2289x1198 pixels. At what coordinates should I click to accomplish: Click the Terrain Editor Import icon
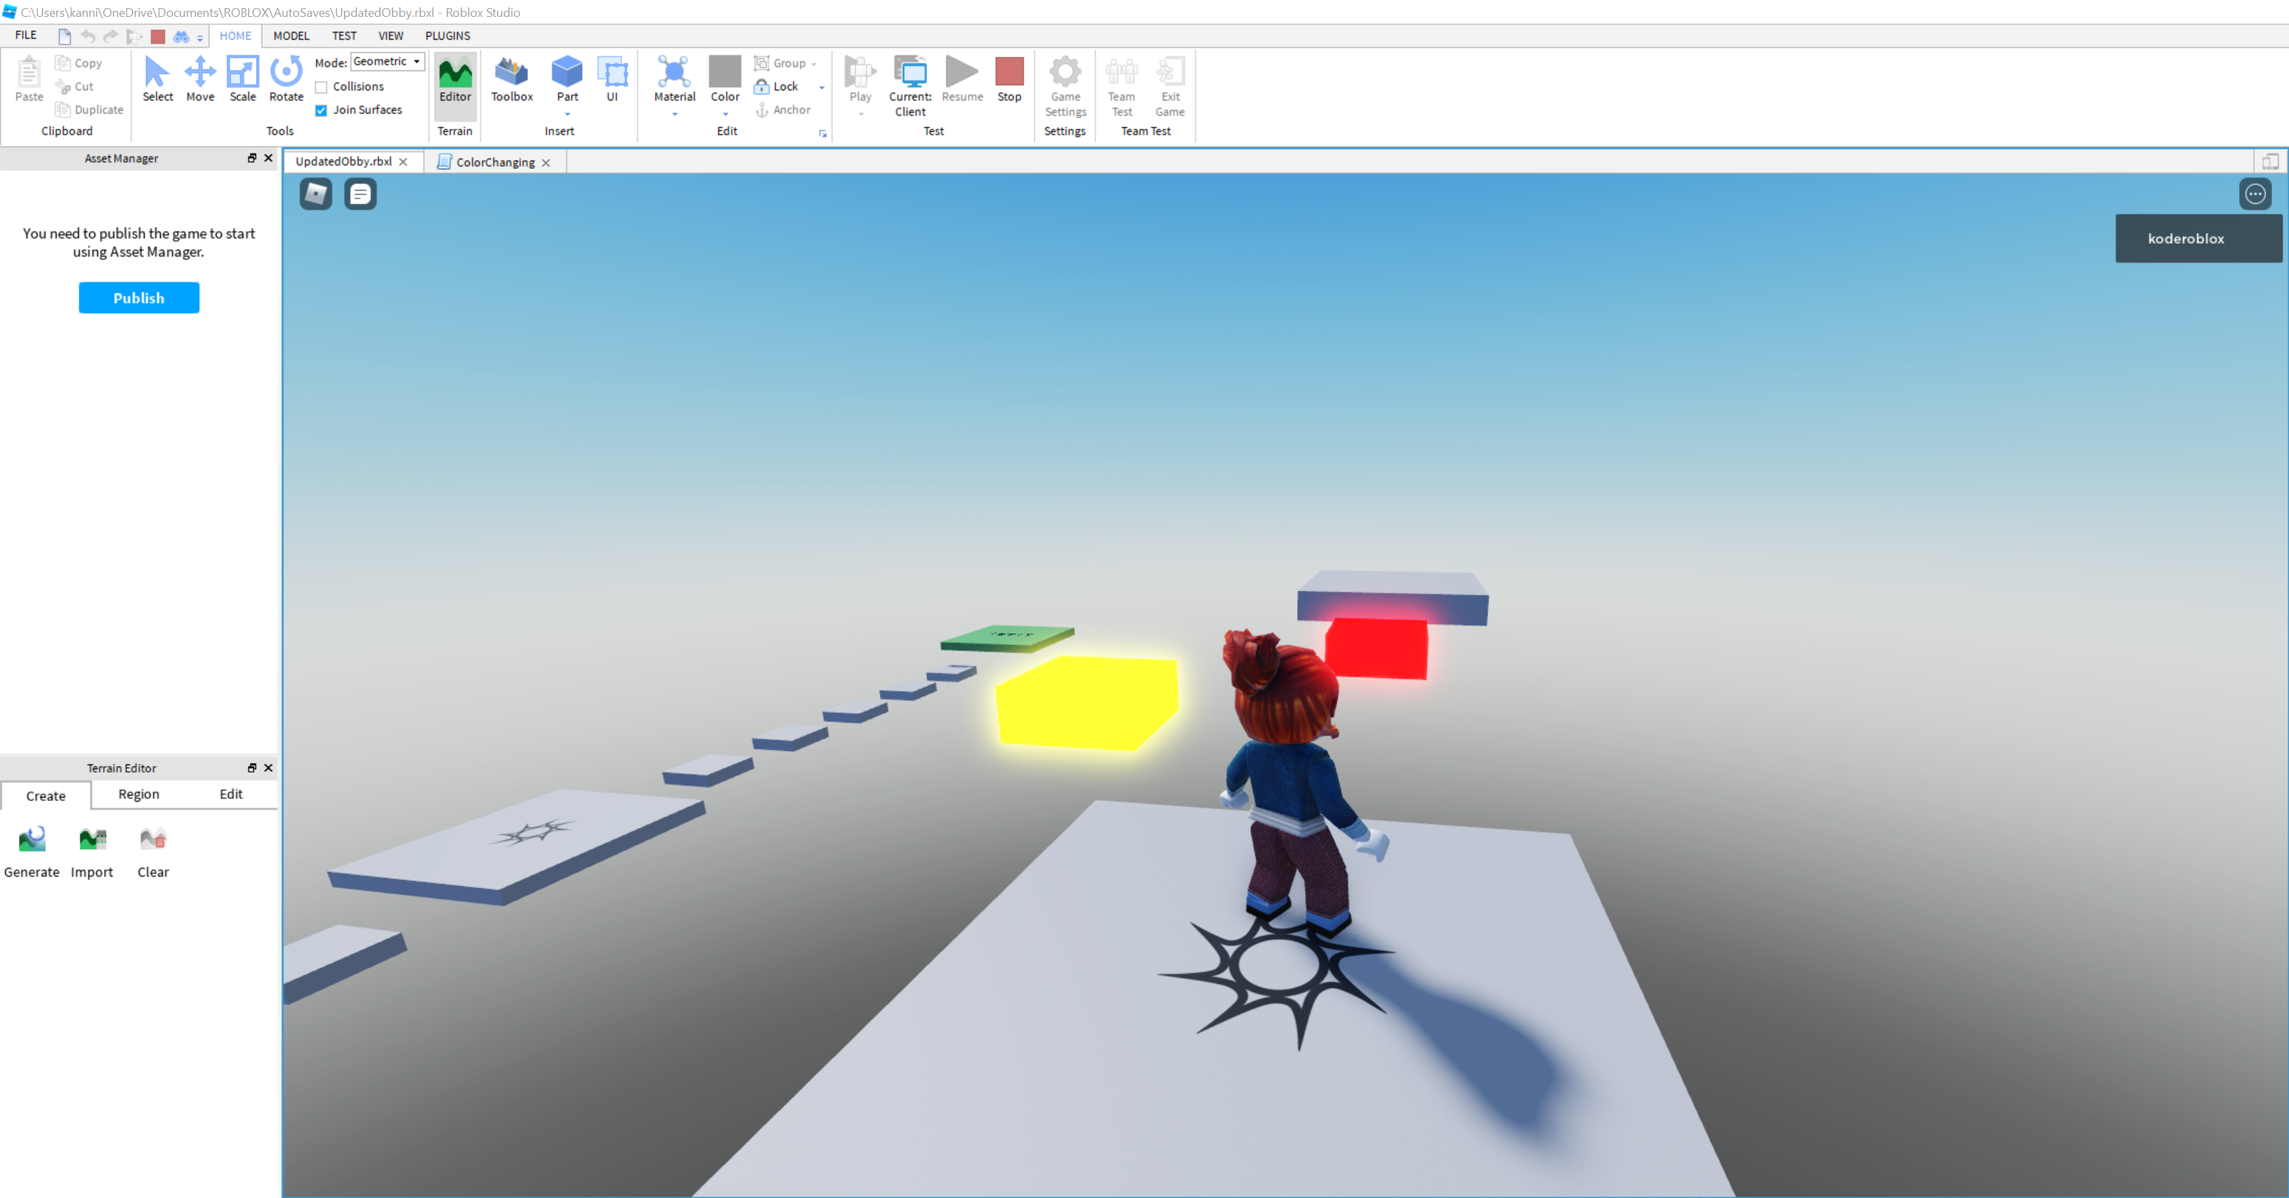[x=91, y=839]
